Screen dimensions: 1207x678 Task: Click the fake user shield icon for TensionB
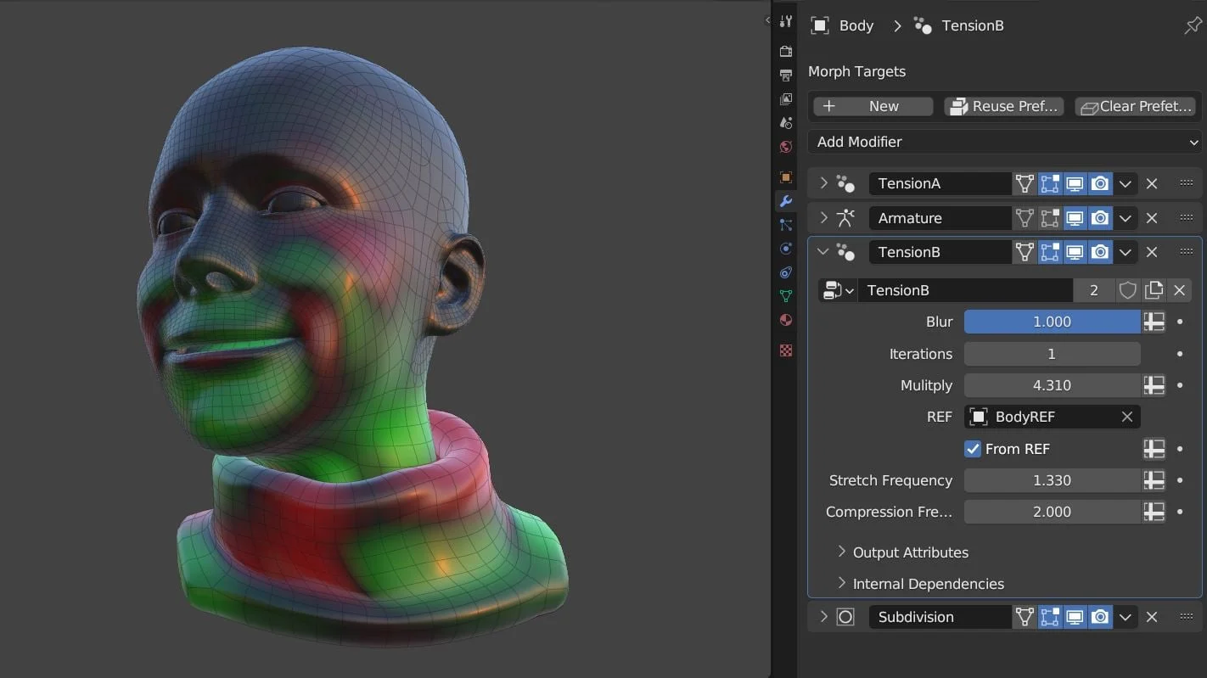coord(1127,290)
